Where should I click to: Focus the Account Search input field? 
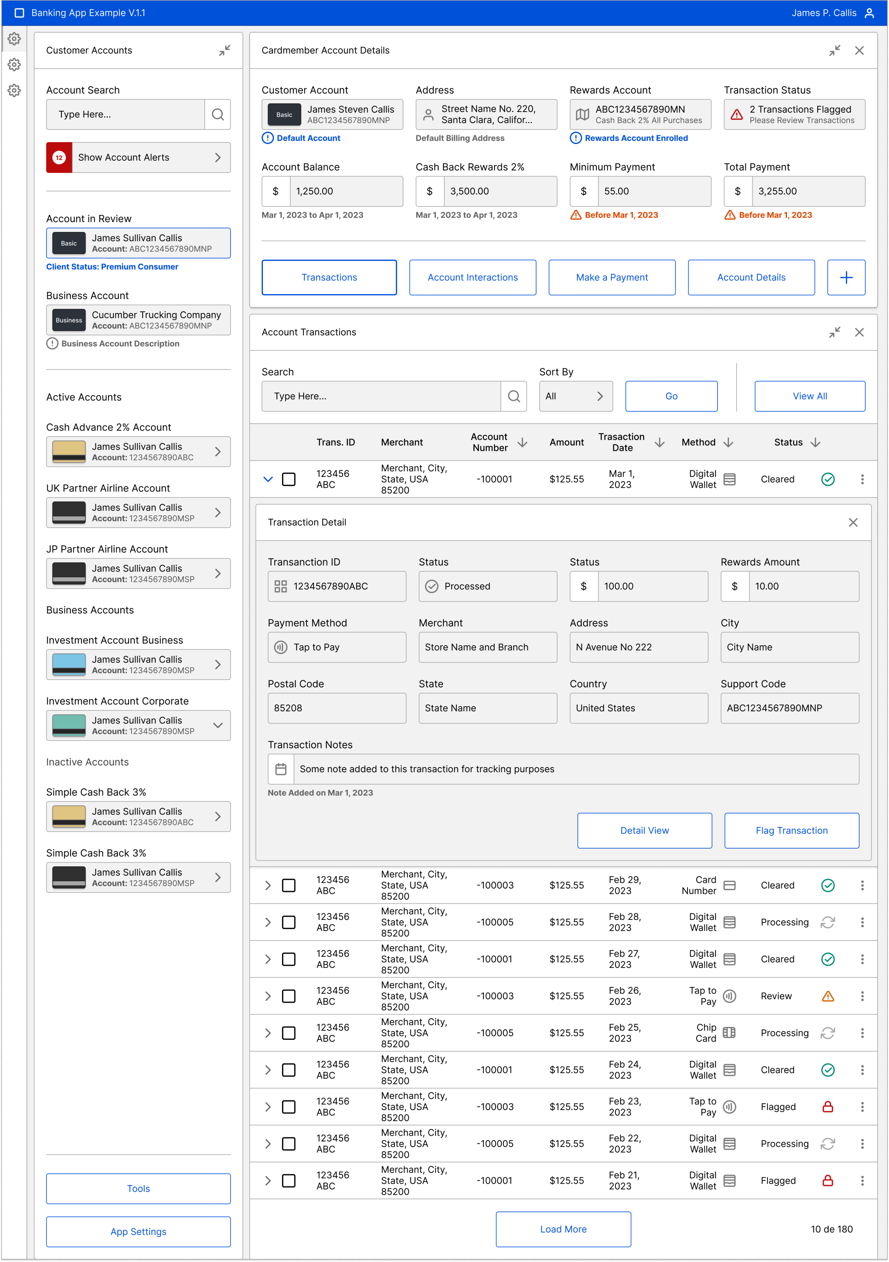[125, 114]
